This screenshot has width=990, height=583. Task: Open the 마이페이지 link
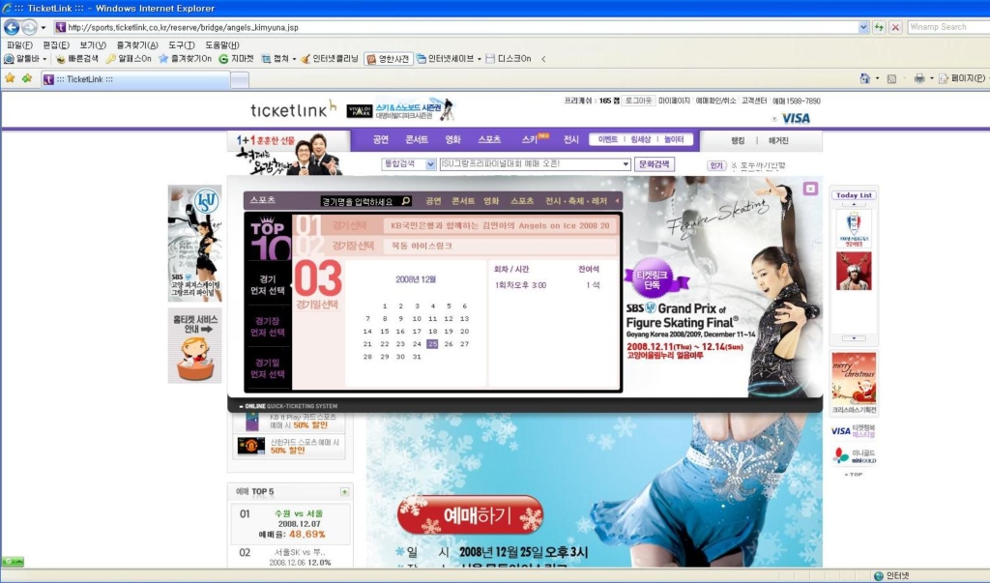[x=674, y=102]
